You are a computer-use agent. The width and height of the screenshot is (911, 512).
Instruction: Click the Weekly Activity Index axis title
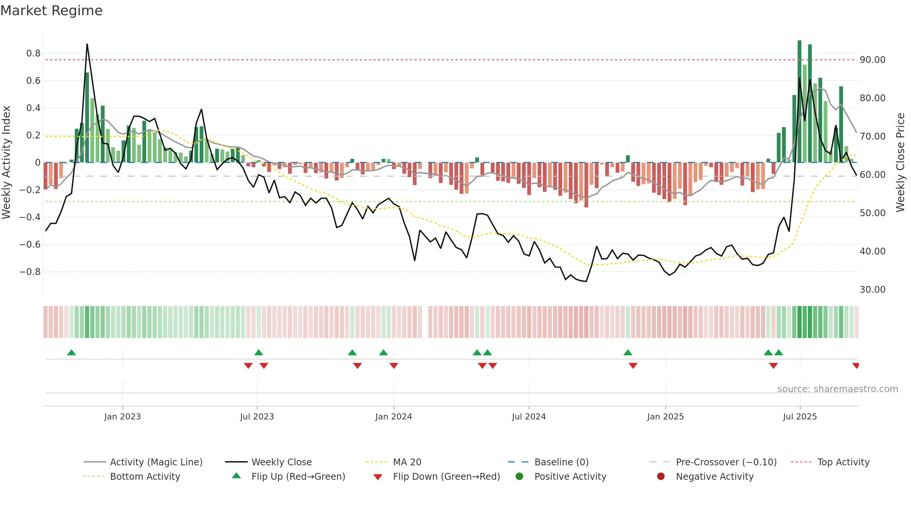point(6,162)
